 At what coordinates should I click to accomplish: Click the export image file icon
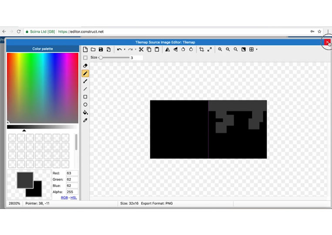click(x=109, y=50)
